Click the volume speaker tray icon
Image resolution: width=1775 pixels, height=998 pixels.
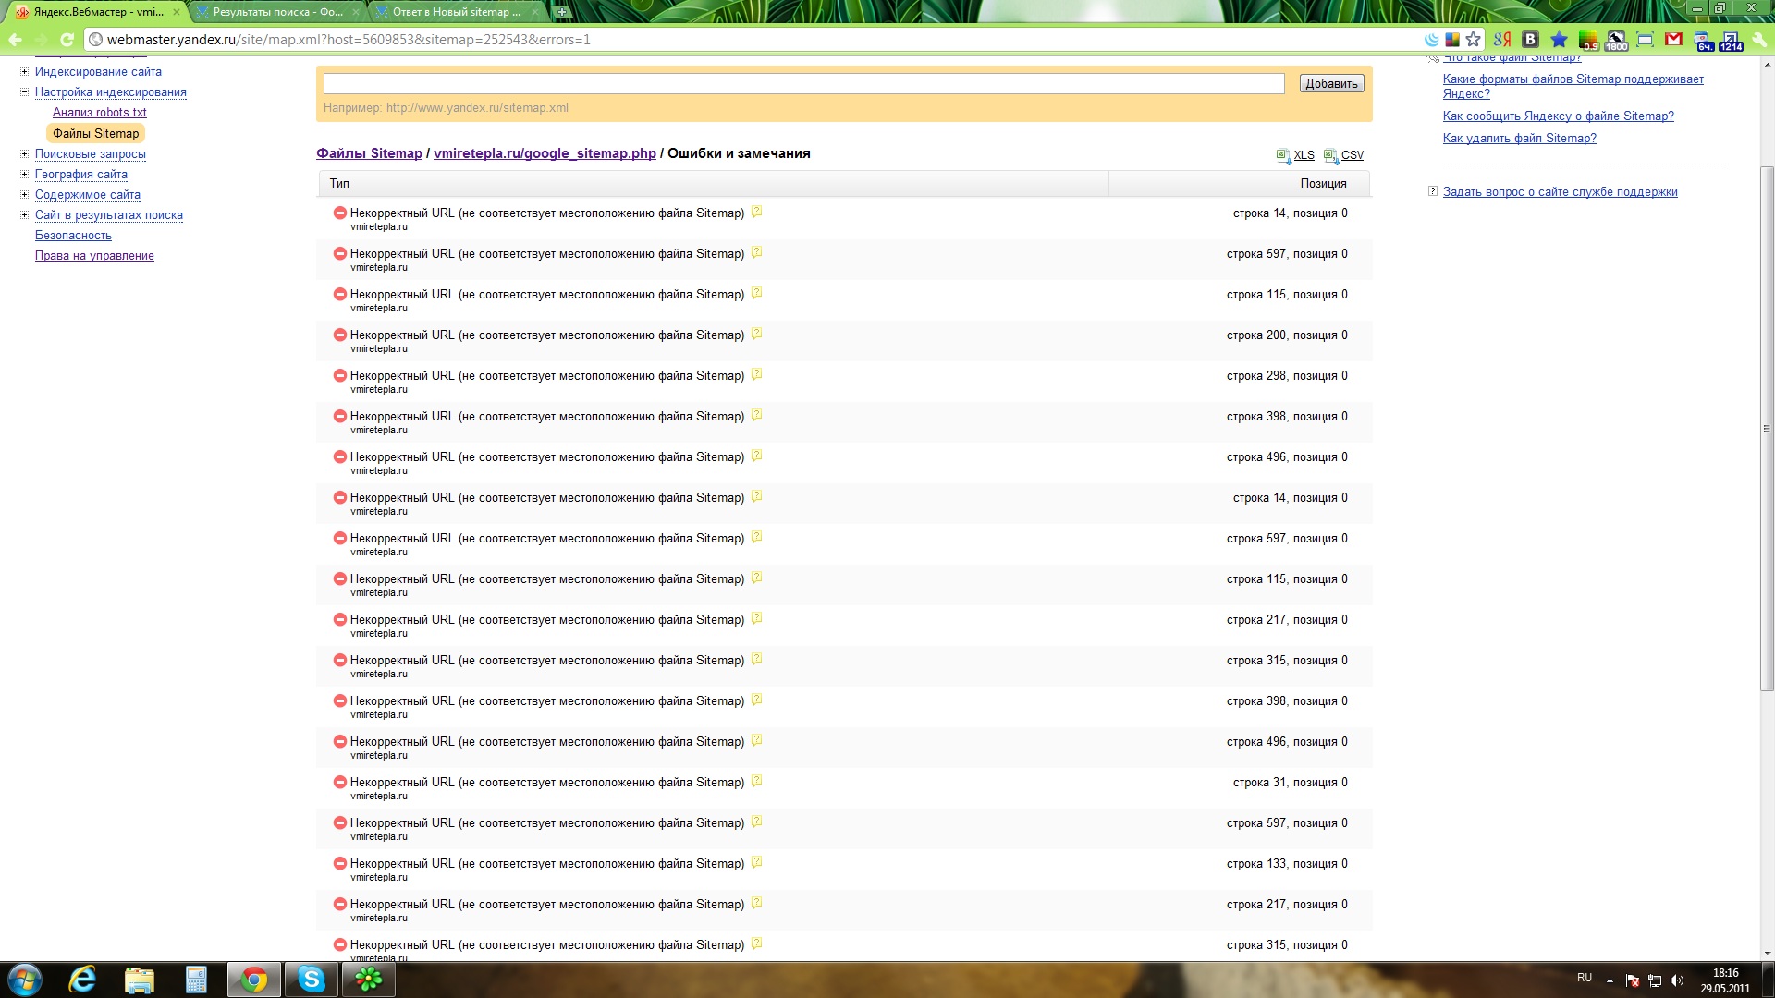(x=1677, y=980)
